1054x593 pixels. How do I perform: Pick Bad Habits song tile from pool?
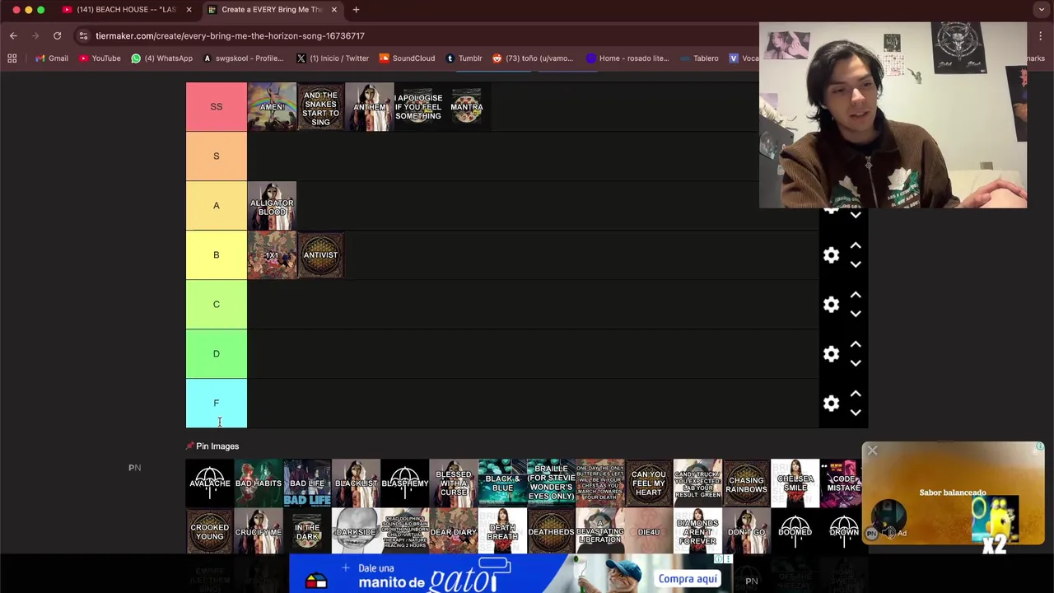coord(259,483)
